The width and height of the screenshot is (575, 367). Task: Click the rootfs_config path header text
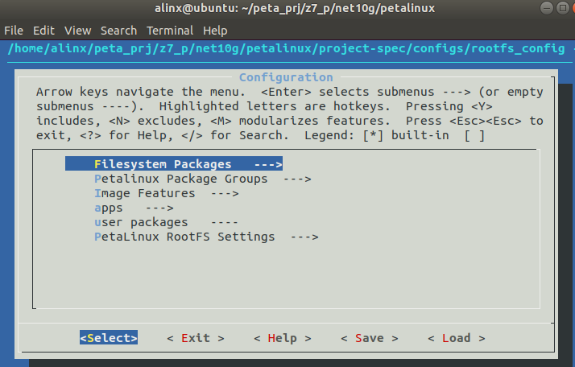click(x=286, y=48)
